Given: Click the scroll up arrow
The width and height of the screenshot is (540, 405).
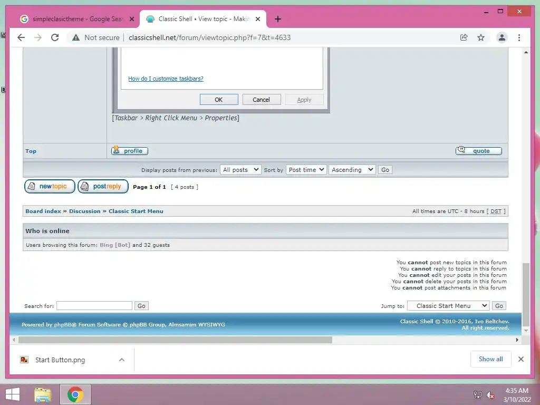Looking at the screenshot, I should click(x=526, y=52).
